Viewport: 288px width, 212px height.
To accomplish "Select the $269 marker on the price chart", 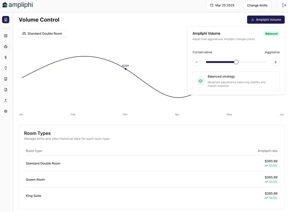I will pos(126,69).
